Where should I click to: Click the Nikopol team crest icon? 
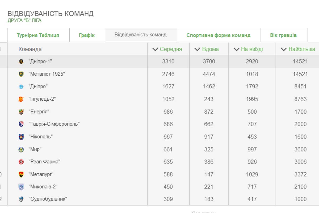coord(21,137)
